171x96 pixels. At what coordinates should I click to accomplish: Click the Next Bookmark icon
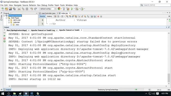85,17
